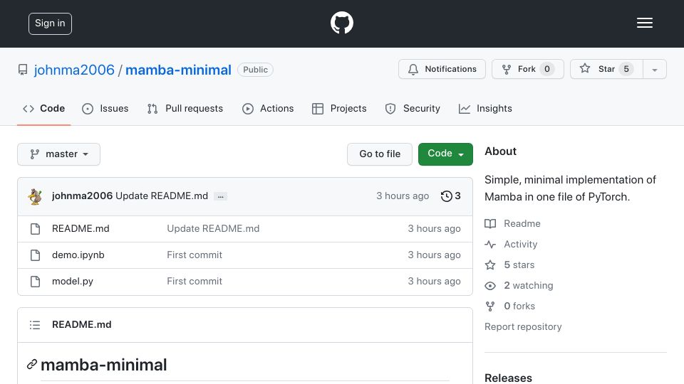The width and height of the screenshot is (684, 384).
Task: Open the mamba-minimal repository link
Action: click(178, 70)
